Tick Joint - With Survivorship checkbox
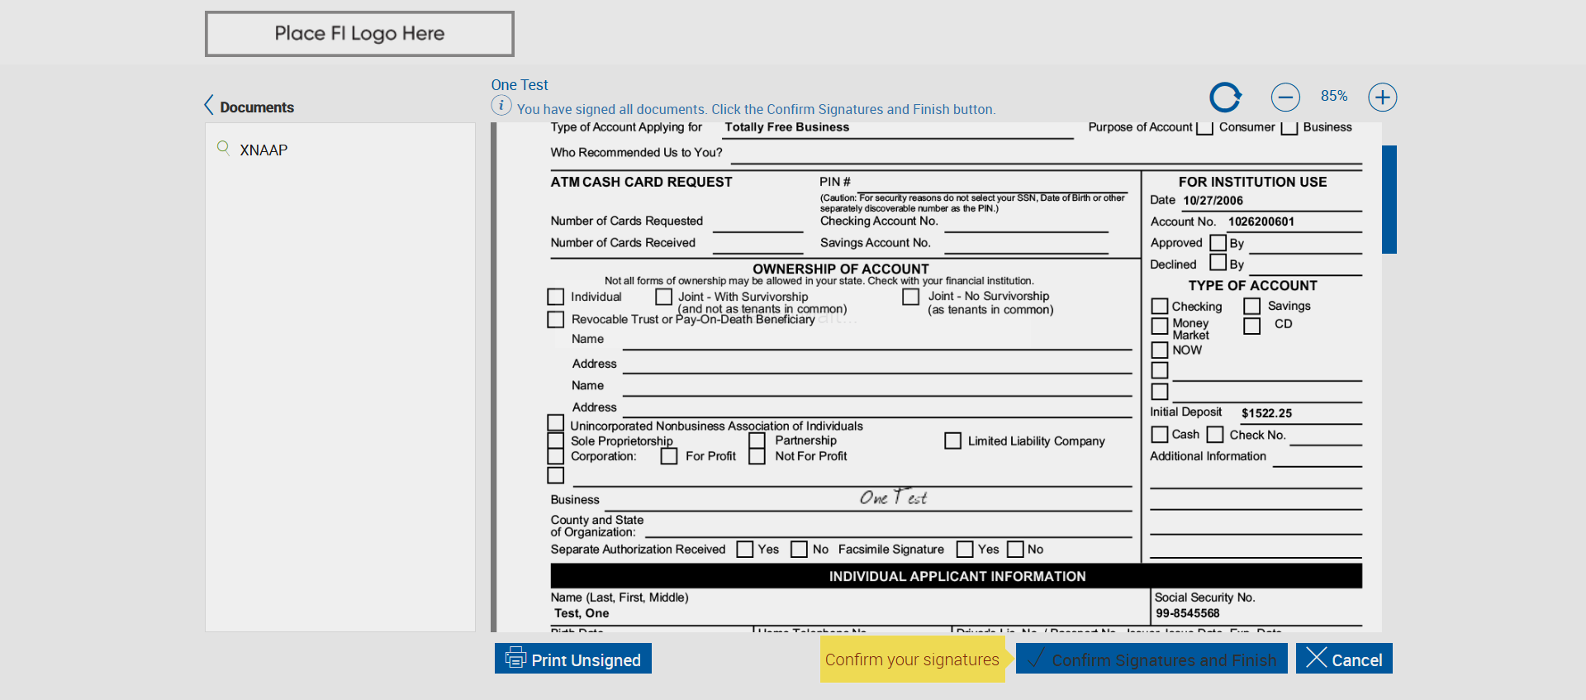Screen dimensions: 1586x700 tap(663, 297)
